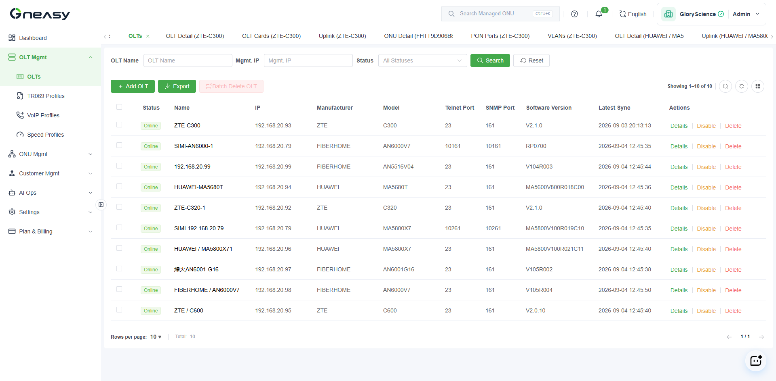Open Details link for SIMI-AN6000-1
776x381 pixels.
pyautogui.click(x=679, y=146)
